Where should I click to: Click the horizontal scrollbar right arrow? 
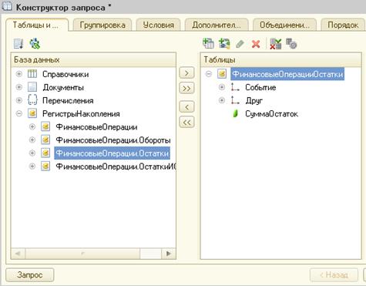[x=169, y=254]
